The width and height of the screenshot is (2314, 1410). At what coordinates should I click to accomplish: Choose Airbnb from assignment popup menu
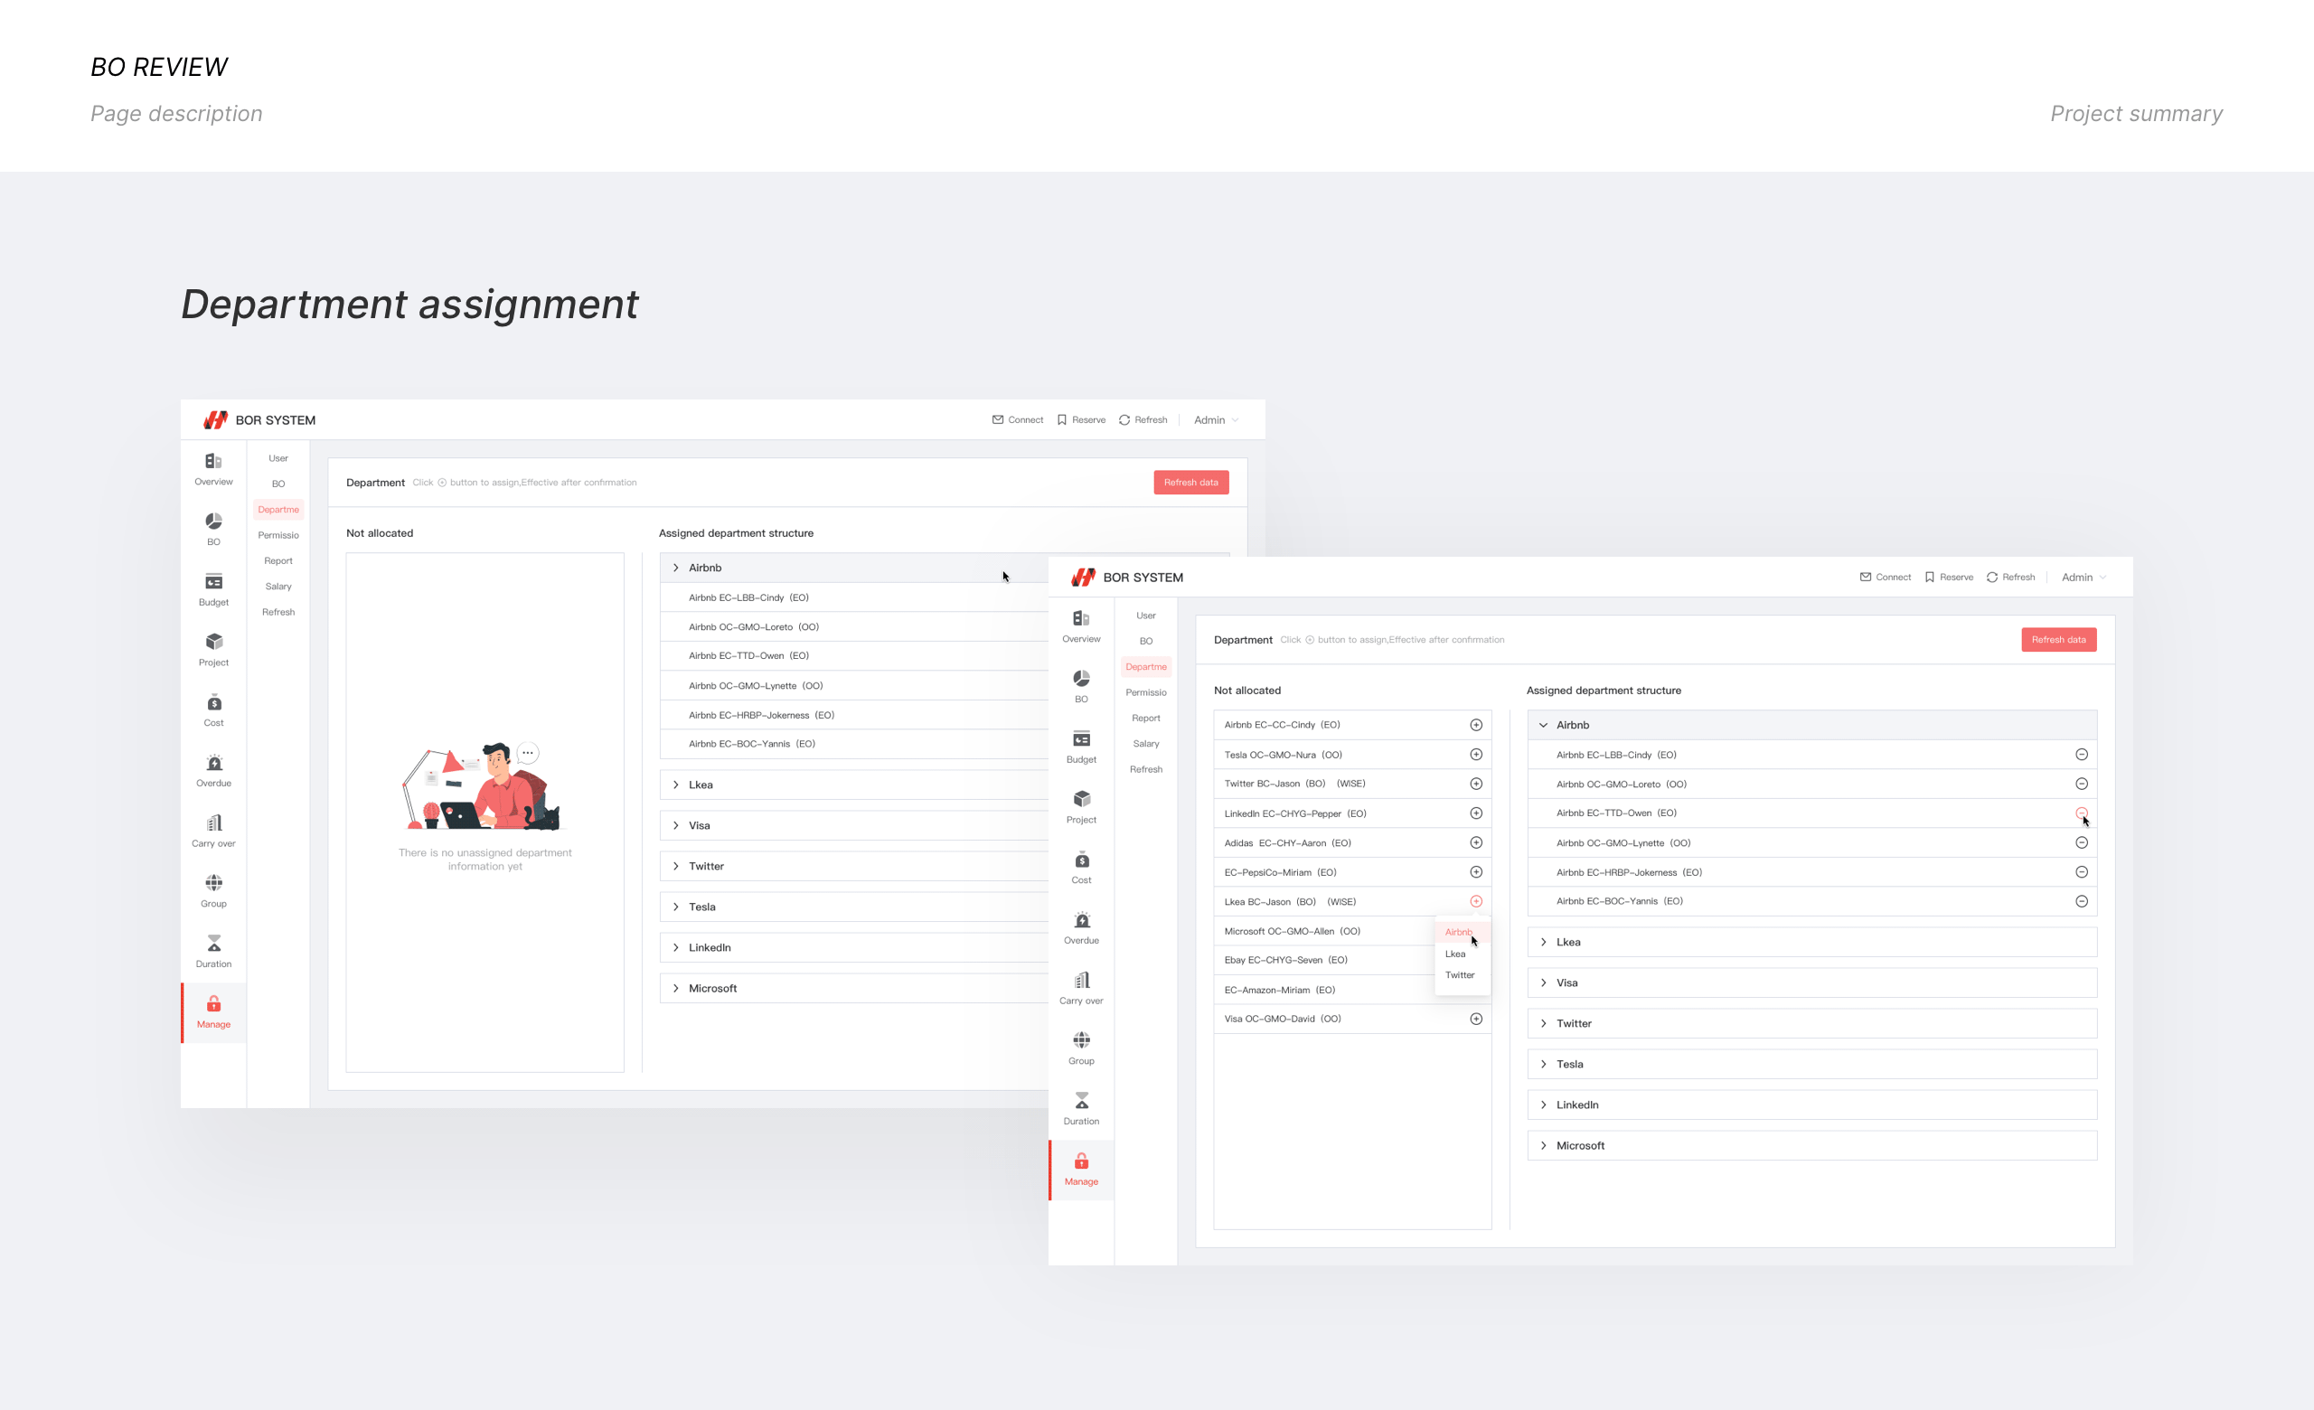tap(1462, 932)
